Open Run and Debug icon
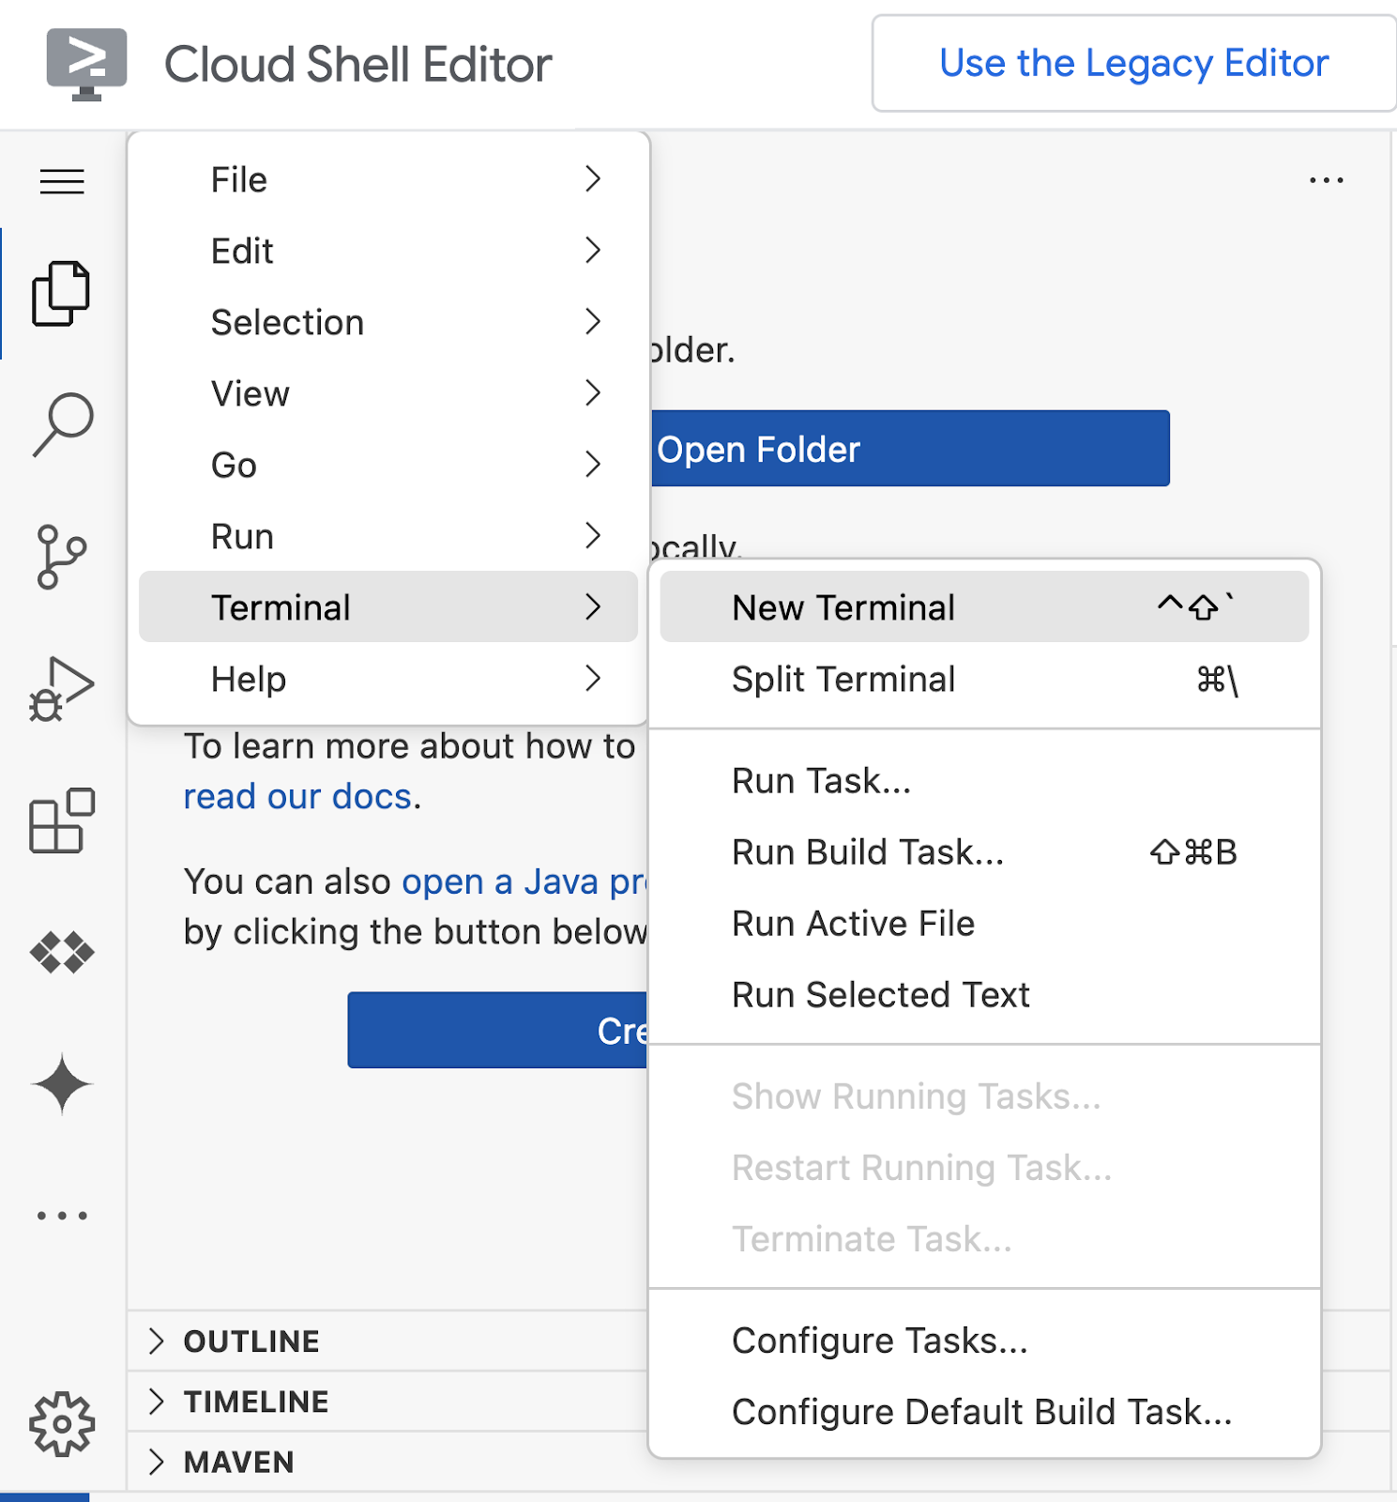The image size is (1397, 1502). click(62, 689)
